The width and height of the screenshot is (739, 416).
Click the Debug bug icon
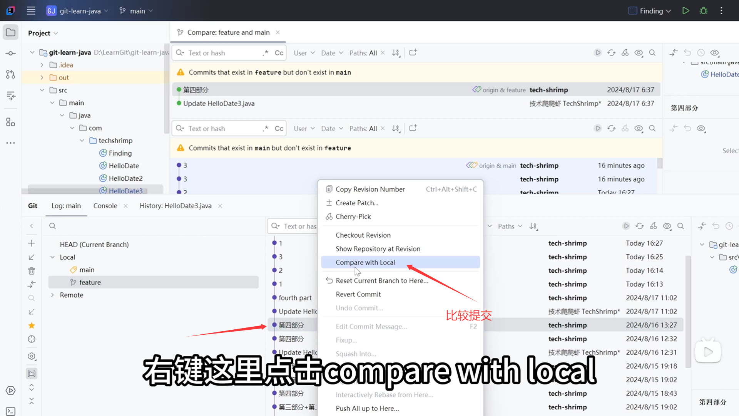[x=704, y=11]
